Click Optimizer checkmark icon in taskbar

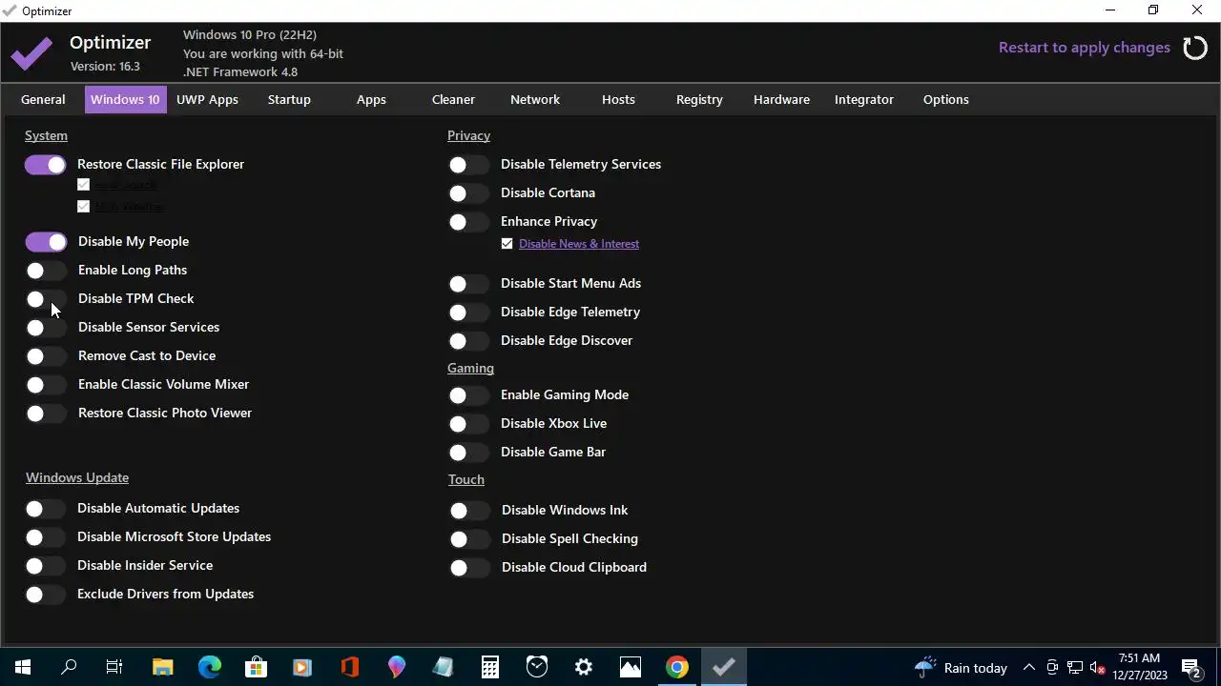[724, 667]
